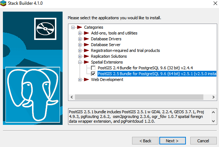Click the flag icon next to Add-ons, tools and utilities
The height and width of the screenshot is (147, 219).
pyautogui.click(x=87, y=33)
